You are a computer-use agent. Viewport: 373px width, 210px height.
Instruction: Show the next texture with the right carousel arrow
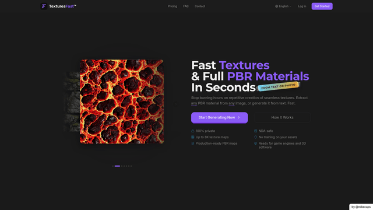pyautogui.click(x=176, y=104)
